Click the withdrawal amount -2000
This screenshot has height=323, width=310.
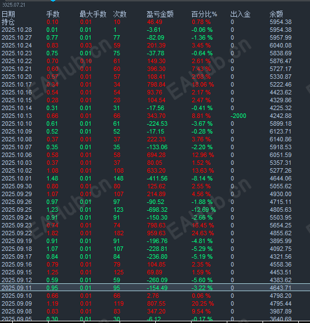click(x=239, y=116)
